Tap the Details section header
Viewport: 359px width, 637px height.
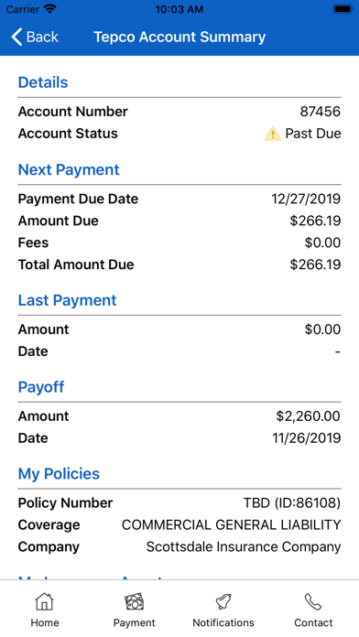point(43,82)
